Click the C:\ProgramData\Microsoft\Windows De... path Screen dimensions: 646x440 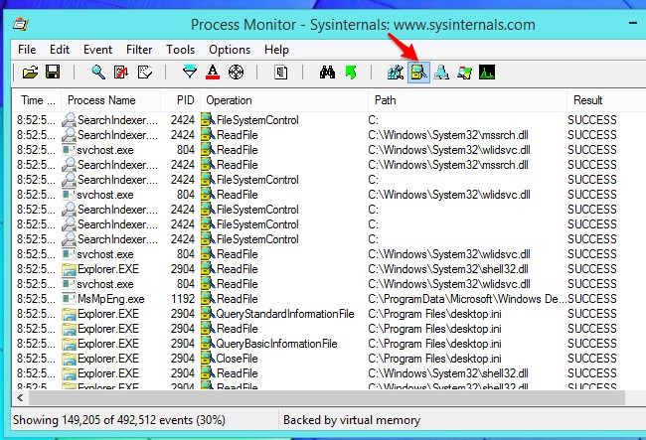tap(467, 299)
